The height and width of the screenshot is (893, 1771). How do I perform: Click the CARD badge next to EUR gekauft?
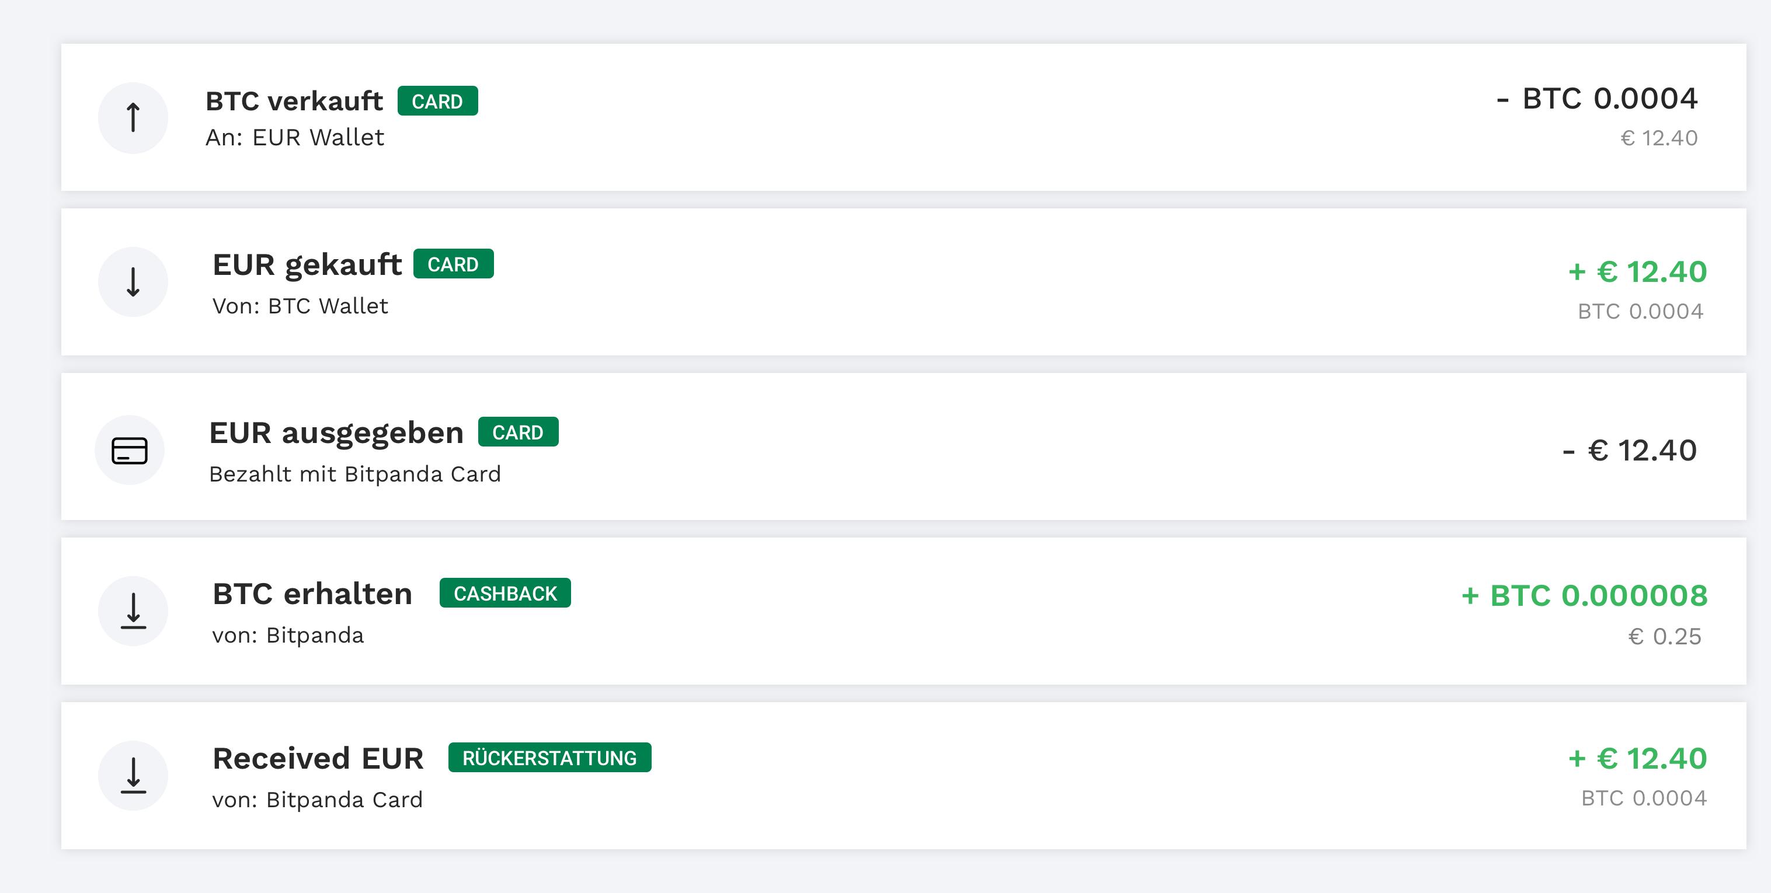[x=454, y=263]
